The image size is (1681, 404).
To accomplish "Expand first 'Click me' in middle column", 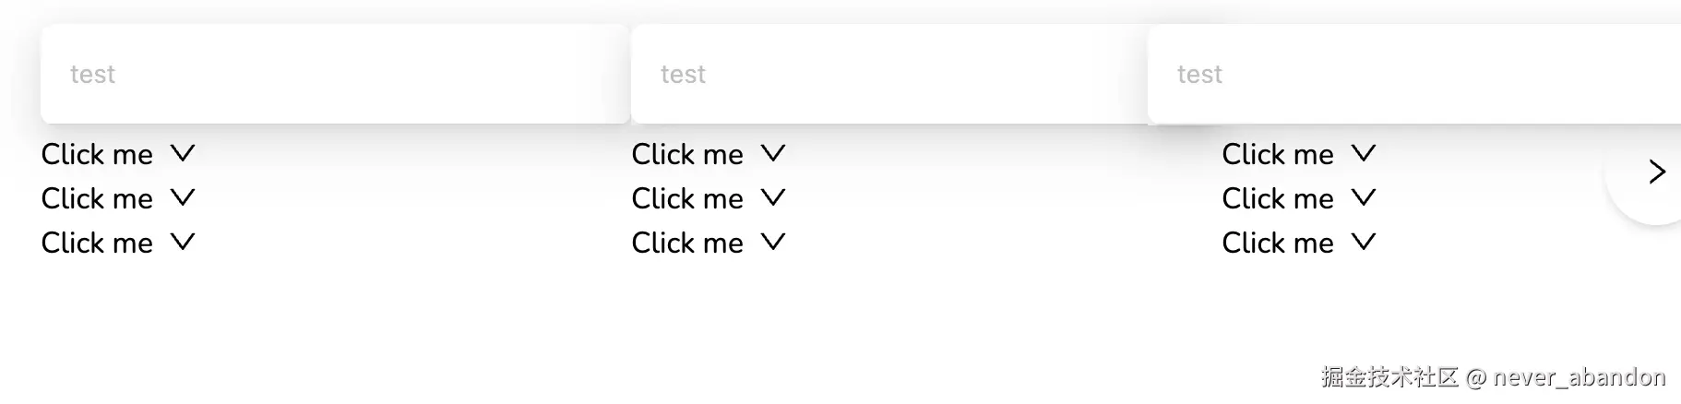I will pos(688,154).
